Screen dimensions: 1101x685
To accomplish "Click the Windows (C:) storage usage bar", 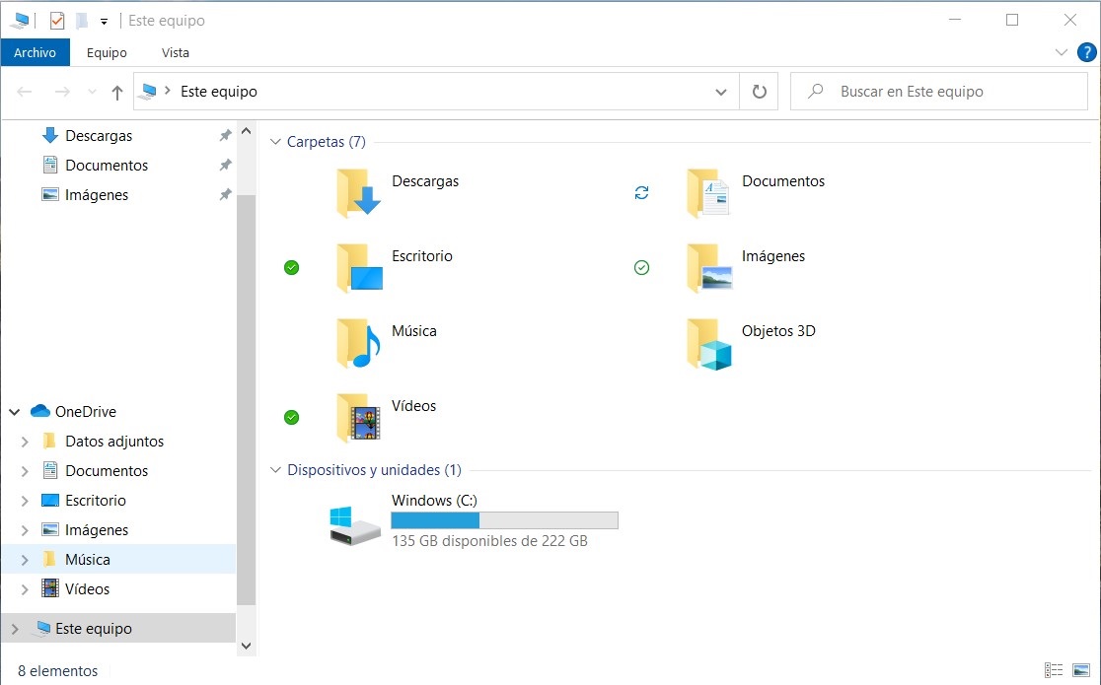I will [504, 520].
